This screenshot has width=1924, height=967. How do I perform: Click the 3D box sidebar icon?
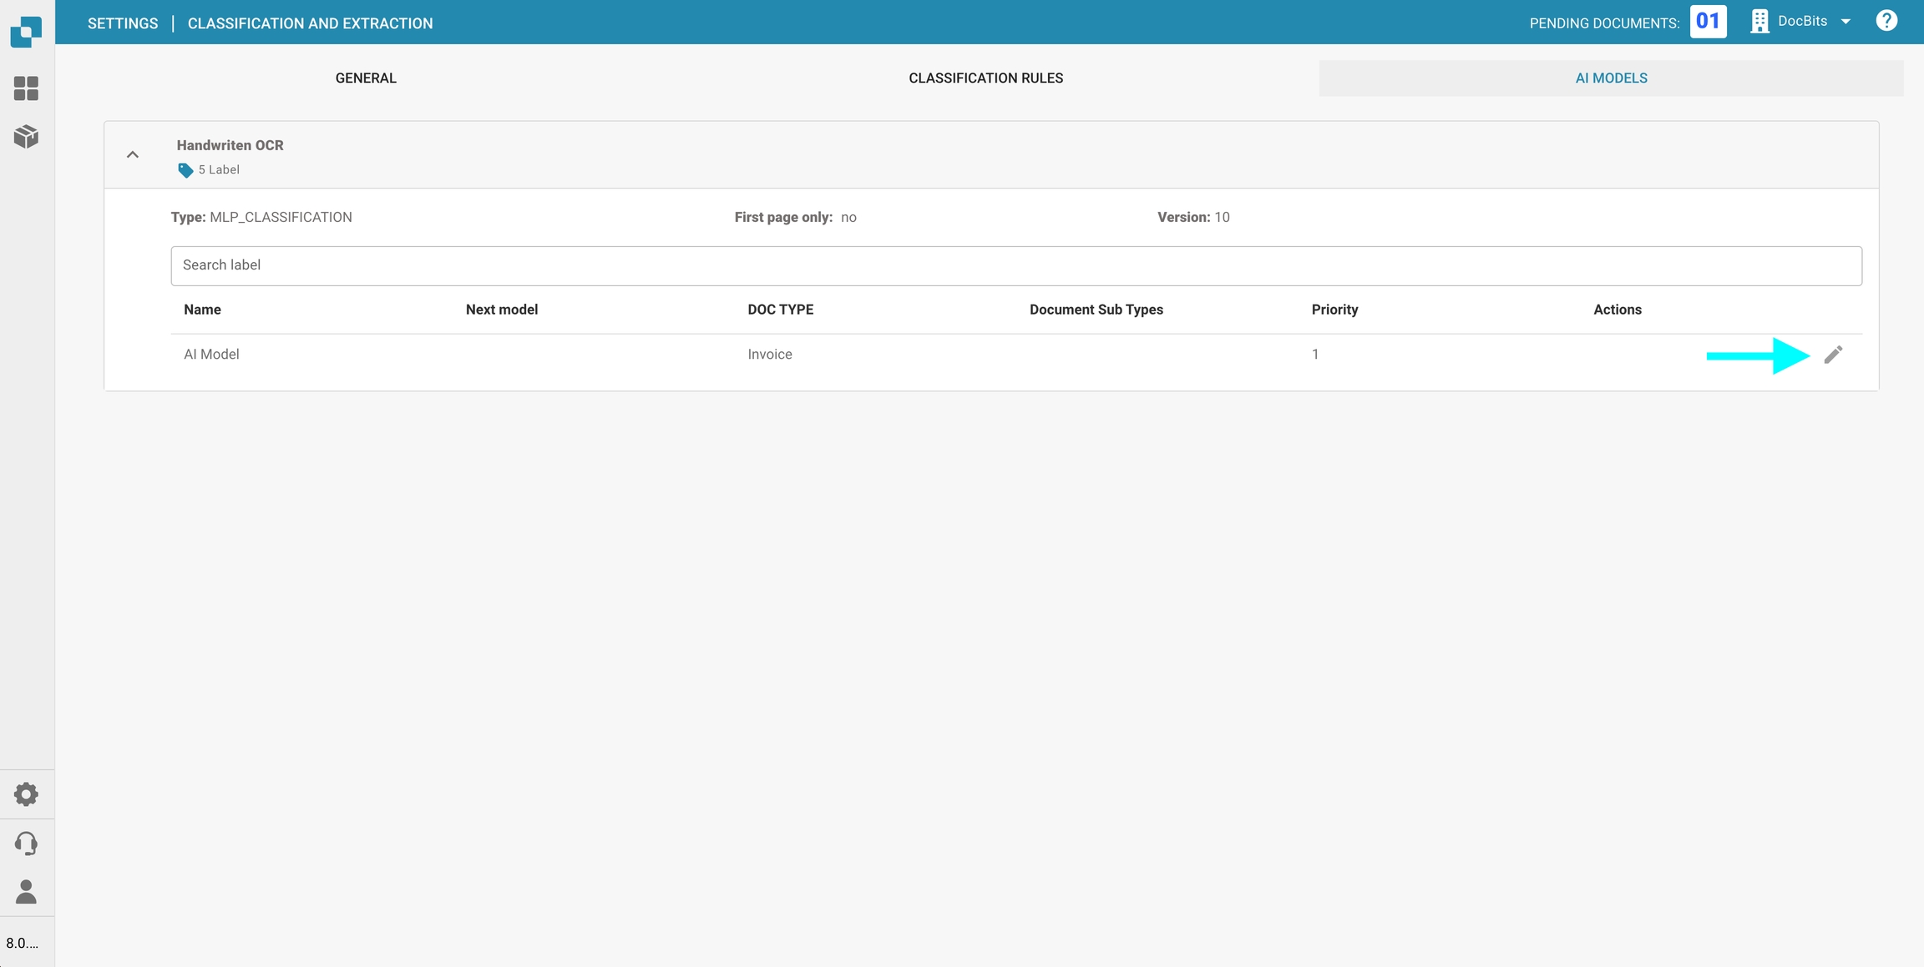point(26,136)
